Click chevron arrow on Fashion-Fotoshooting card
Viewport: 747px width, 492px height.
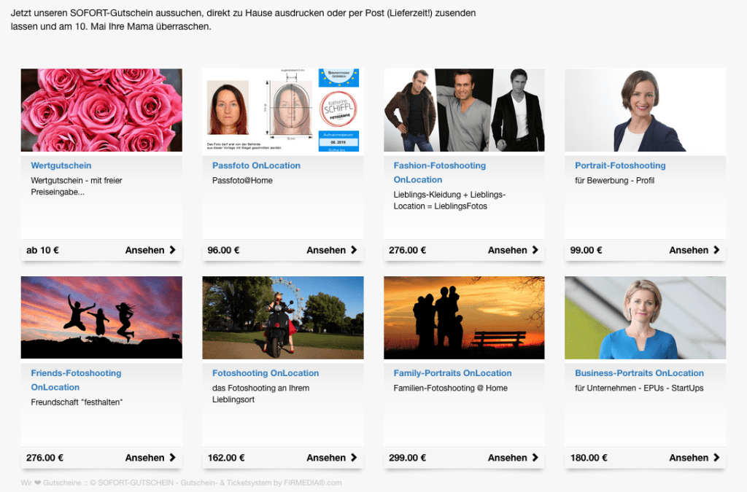pyautogui.click(x=535, y=250)
